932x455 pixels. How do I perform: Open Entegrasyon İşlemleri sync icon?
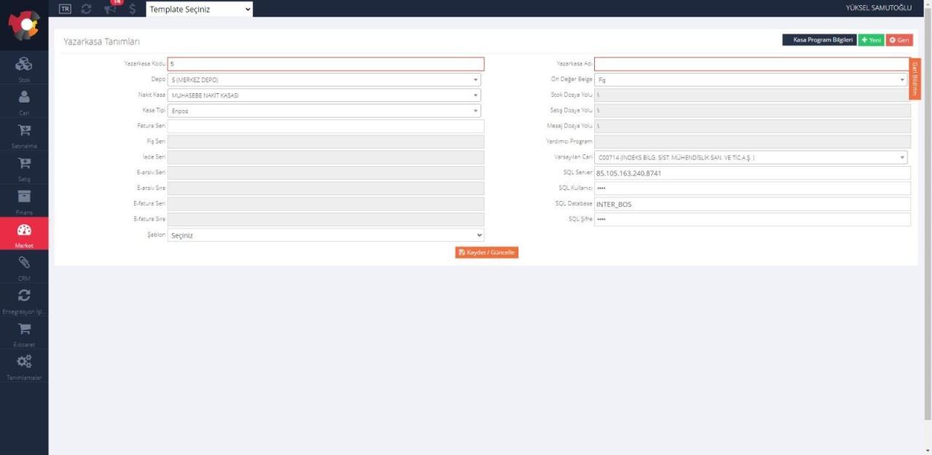(x=24, y=296)
